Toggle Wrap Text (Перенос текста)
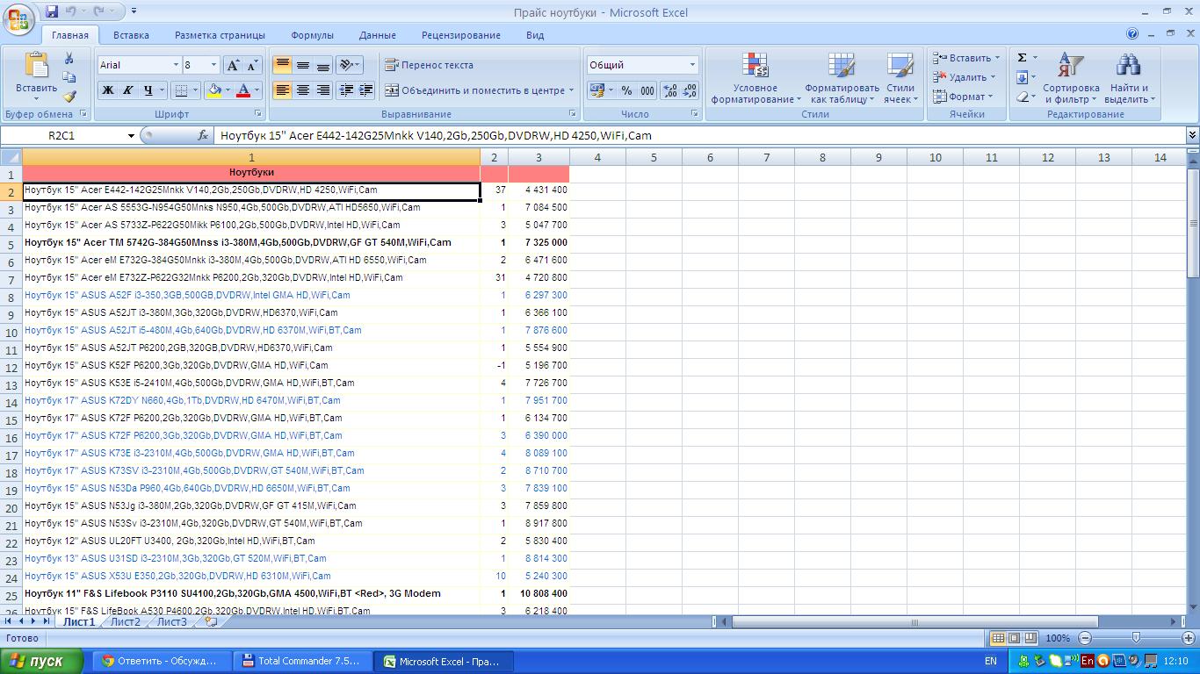The image size is (1200, 674). (x=429, y=65)
